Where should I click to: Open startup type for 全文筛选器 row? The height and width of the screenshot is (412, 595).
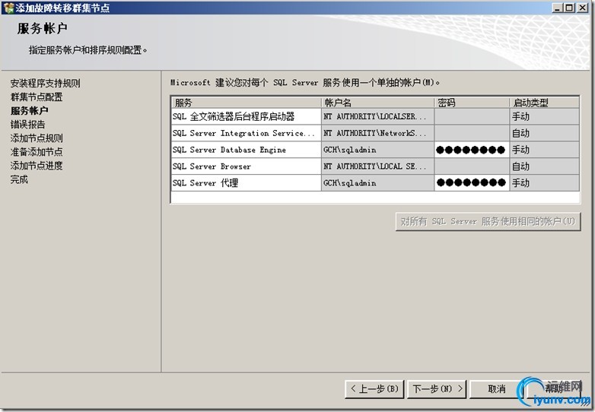(x=545, y=116)
